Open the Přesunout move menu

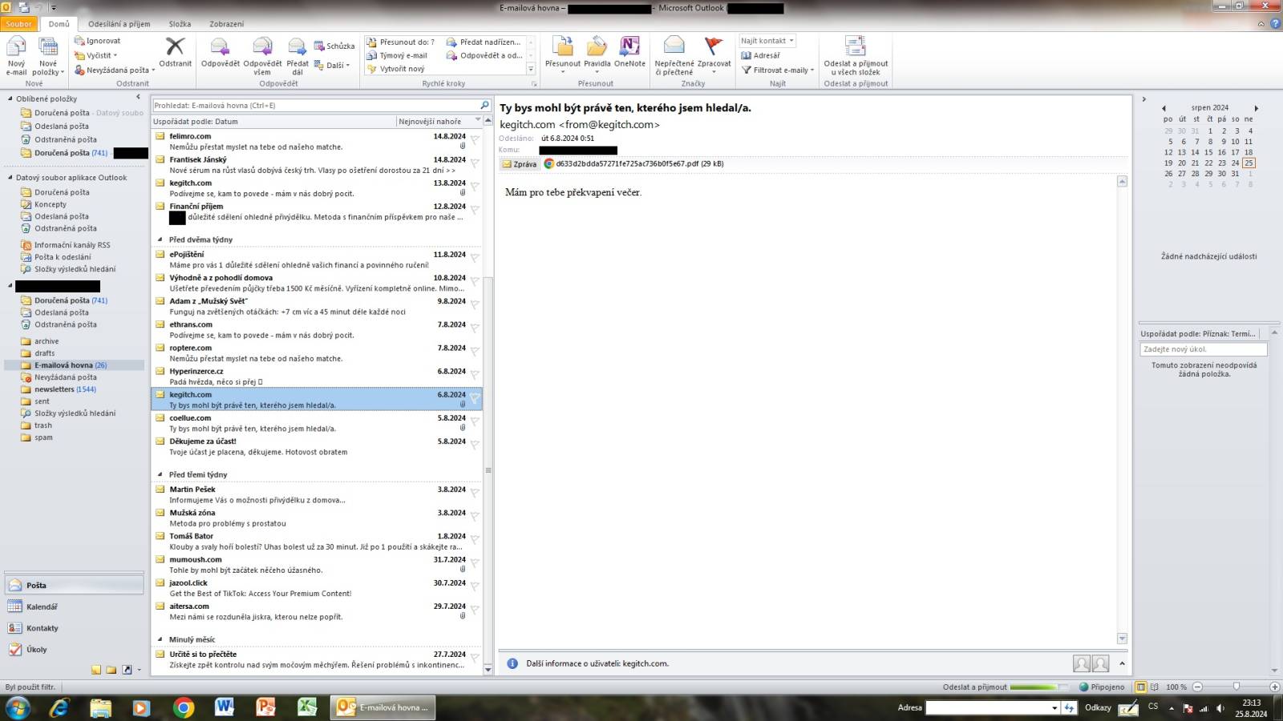pos(562,55)
